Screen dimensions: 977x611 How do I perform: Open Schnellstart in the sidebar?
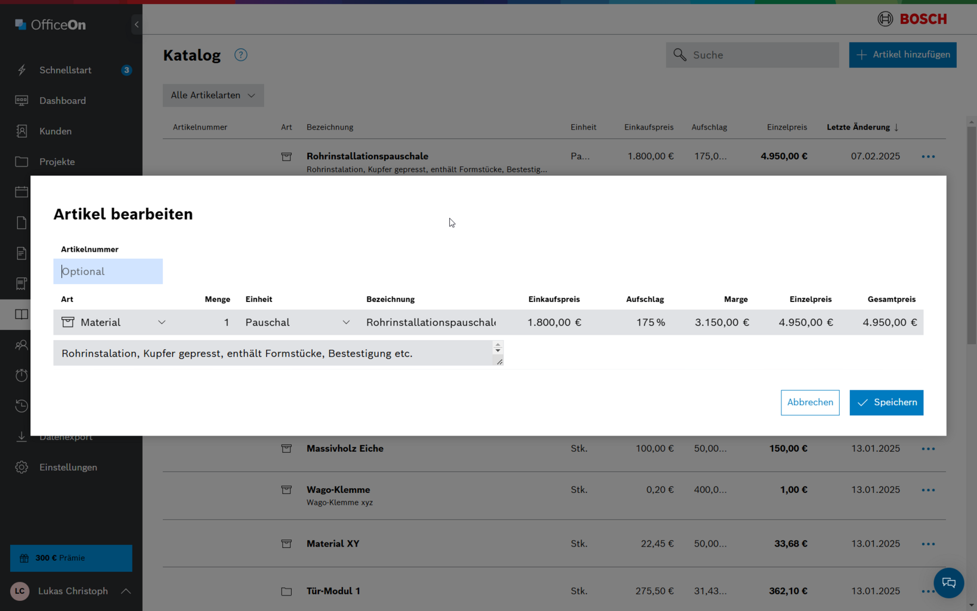point(65,70)
